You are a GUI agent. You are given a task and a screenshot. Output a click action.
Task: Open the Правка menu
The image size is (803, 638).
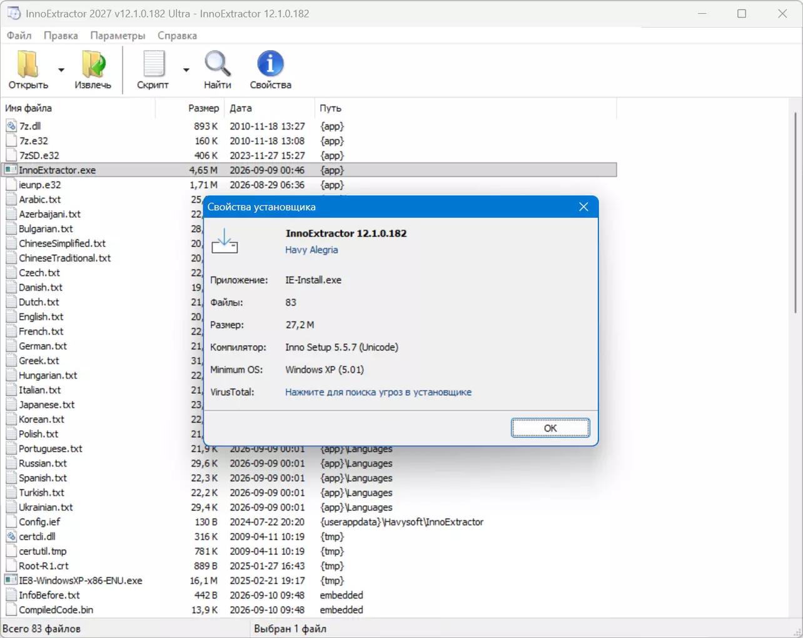pos(61,36)
